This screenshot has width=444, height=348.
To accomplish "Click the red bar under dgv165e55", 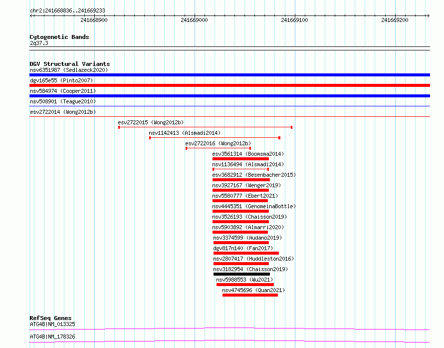I will (229, 85).
